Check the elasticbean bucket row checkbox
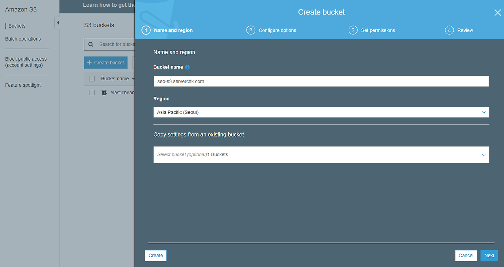The height and width of the screenshot is (267, 504). pyautogui.click(x=92, y=93)
